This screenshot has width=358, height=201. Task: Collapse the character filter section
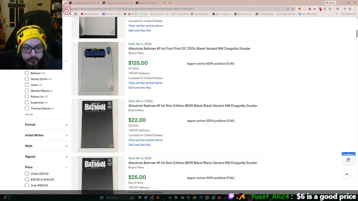point(66,61)
